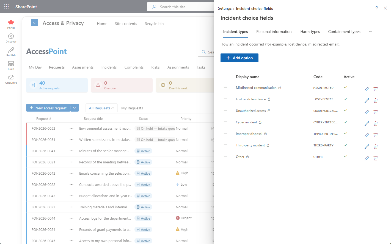
Task: Edit the Other option
Action: click(367, 158)
